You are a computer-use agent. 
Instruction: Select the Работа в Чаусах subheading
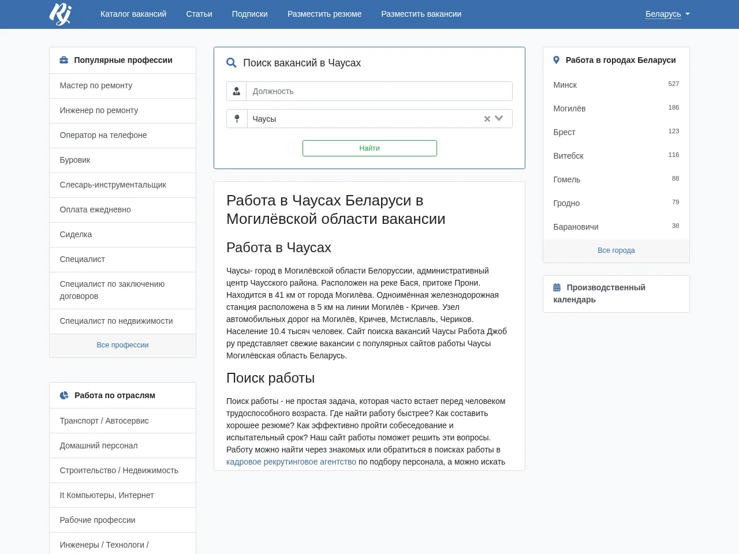[279, 248]
